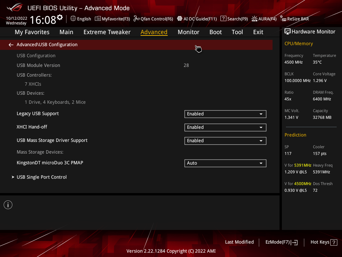342x257 pixels.
Task: Open the Extreme Tweaker tab
Action: click(x=107, y=32)
